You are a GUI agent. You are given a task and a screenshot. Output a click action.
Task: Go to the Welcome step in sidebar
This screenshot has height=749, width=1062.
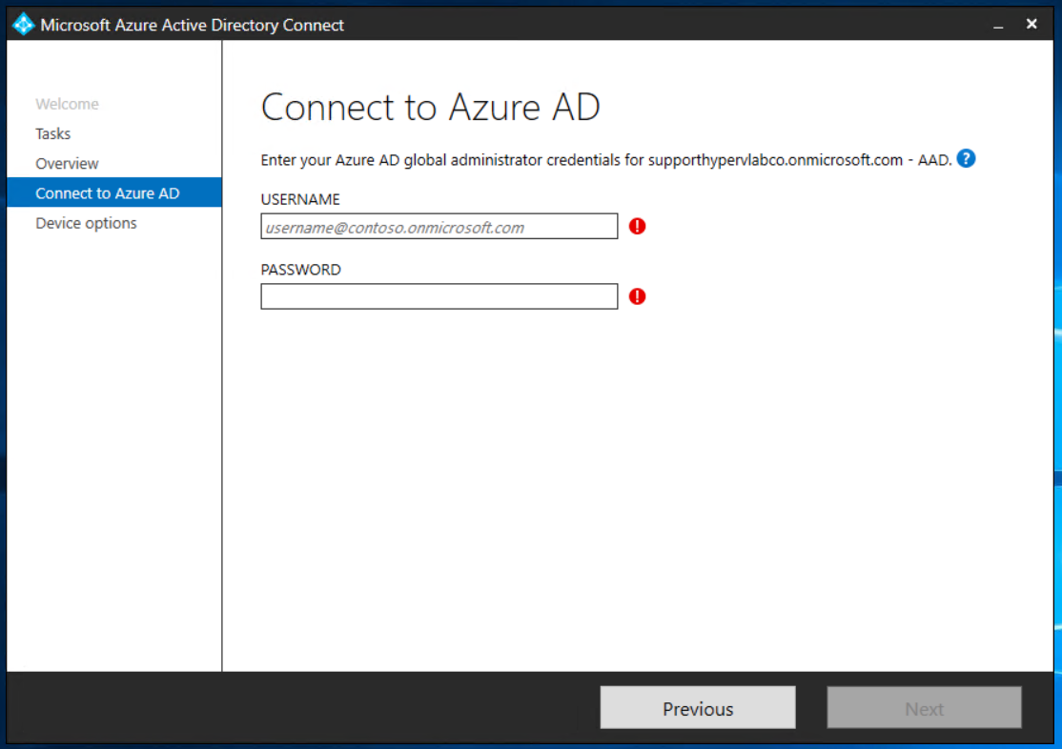(x=67, y=104)
